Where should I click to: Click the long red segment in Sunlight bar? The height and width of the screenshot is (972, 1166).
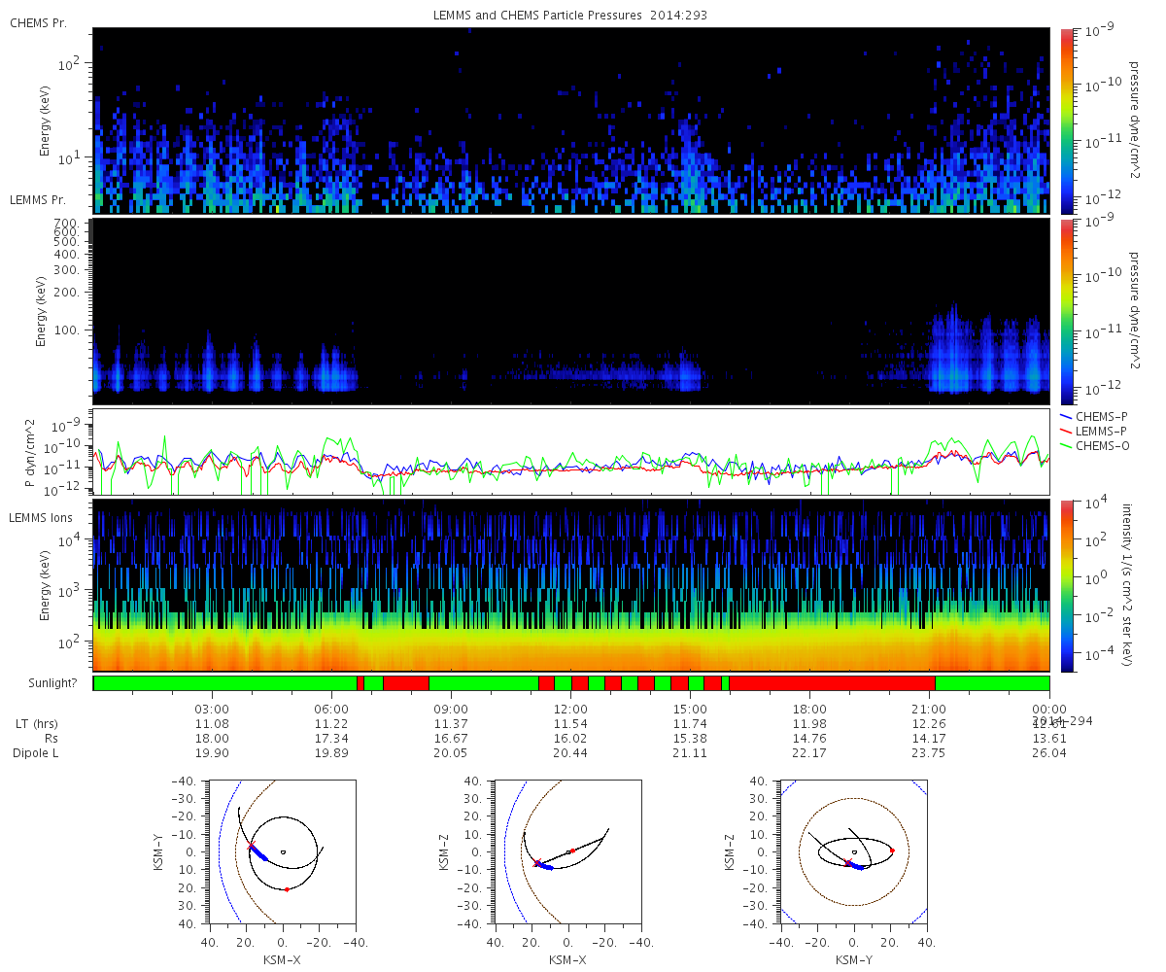click(832, 683)
